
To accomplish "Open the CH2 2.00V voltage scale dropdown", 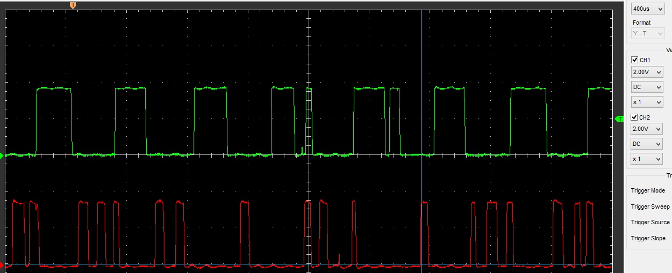I will pyautogui.click(x=647, y=129).
